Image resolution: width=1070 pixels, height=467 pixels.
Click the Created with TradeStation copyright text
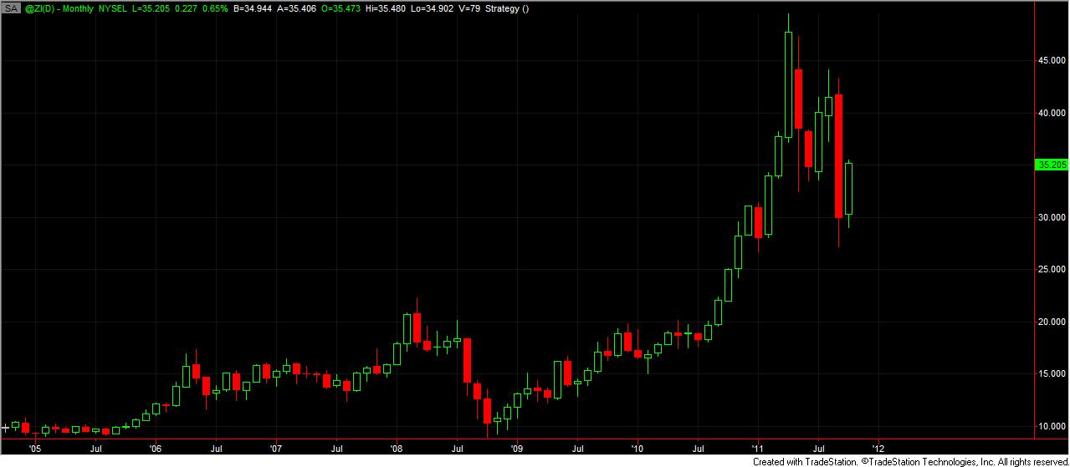[x=909, y=461]
